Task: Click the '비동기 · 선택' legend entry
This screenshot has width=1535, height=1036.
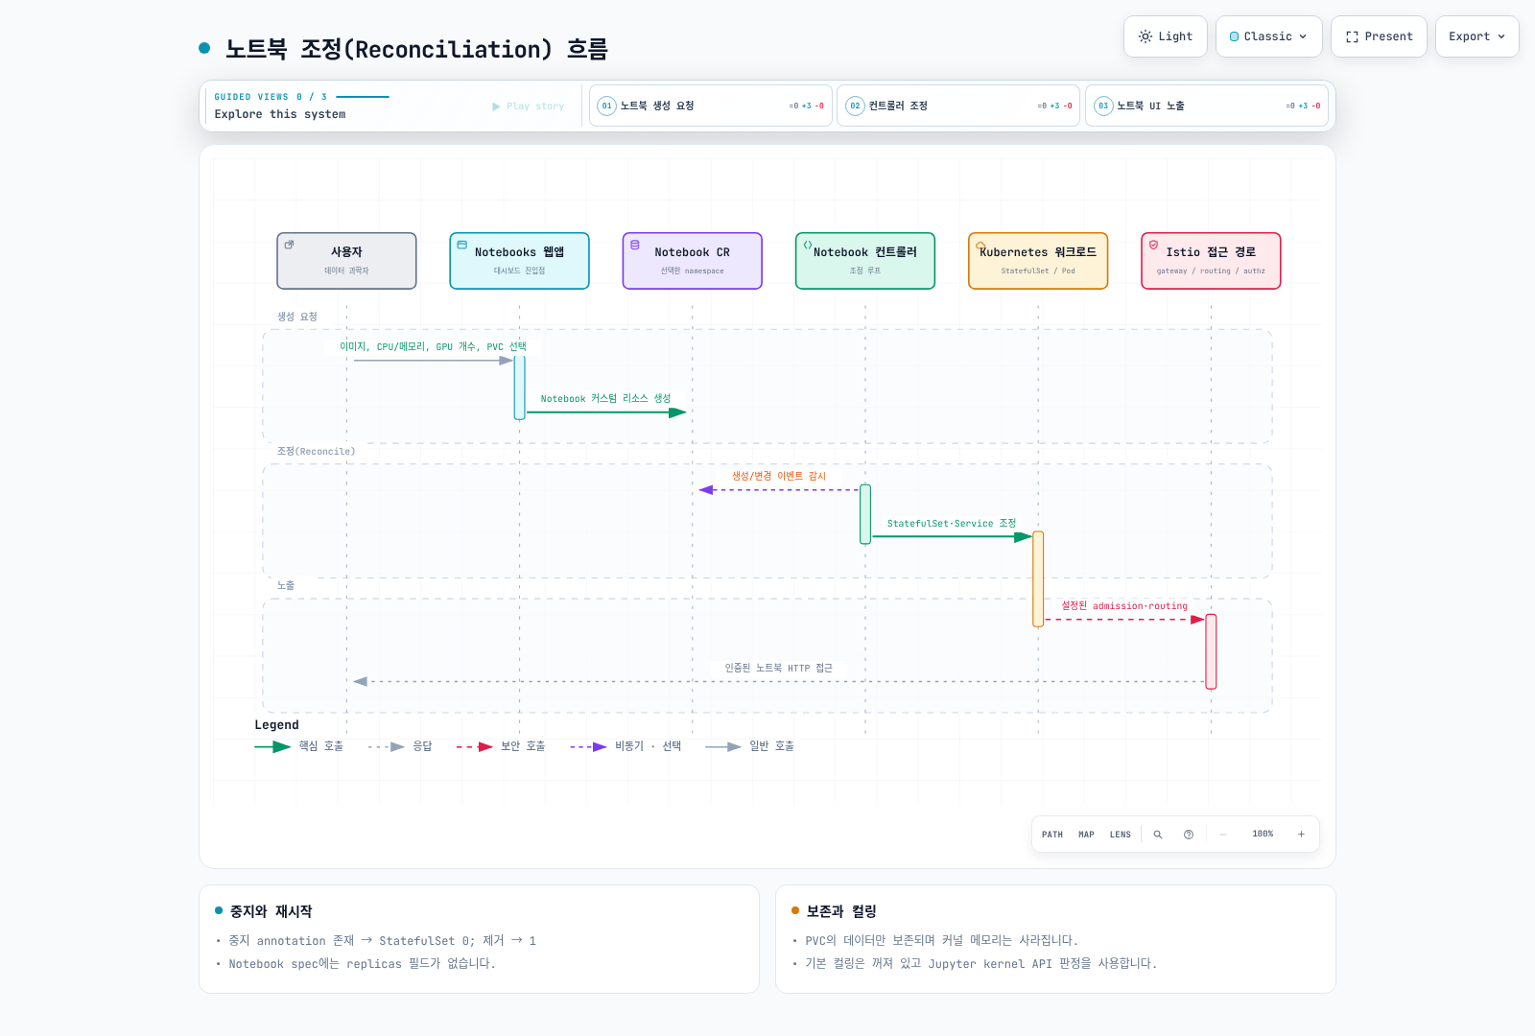Action: (x=626, y=746)
